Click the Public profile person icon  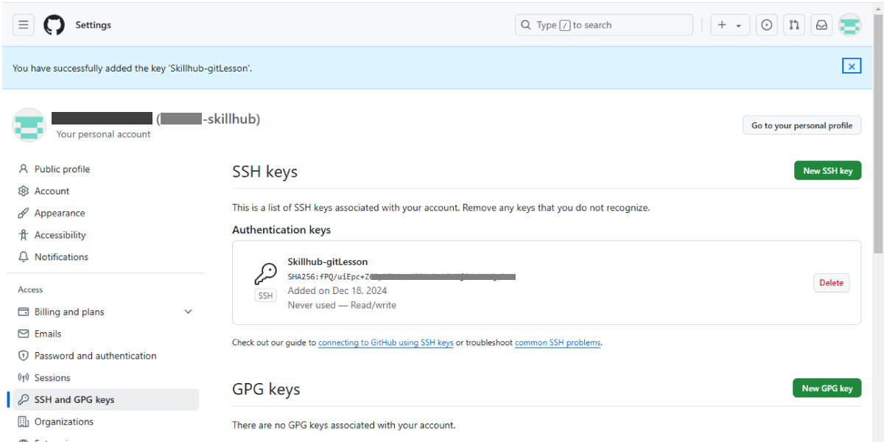click(23, 169)
